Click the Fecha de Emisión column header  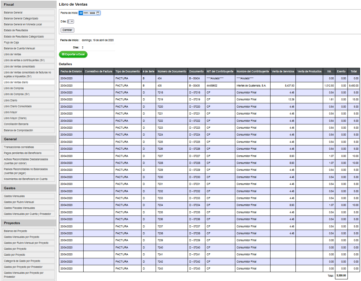(71, 71)
